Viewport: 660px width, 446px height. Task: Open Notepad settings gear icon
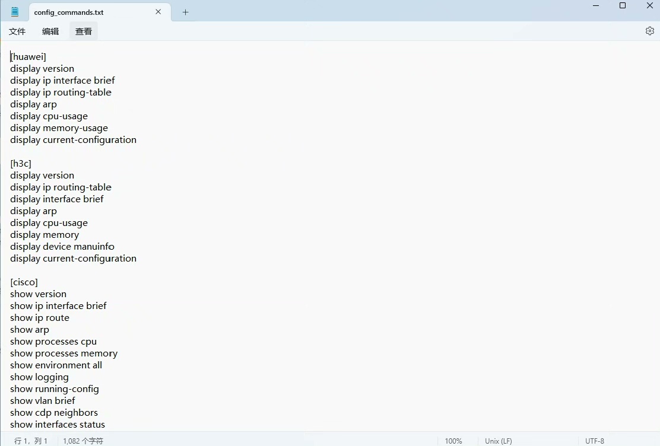(x=649, y=31)
